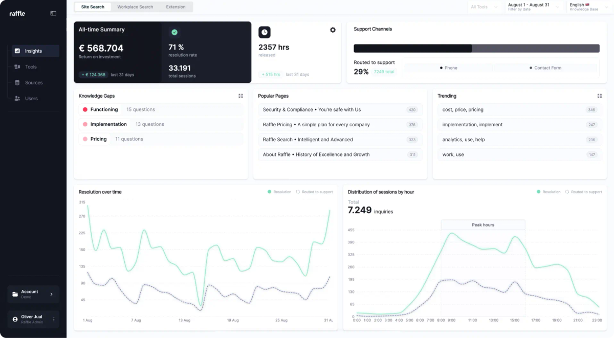Viewport: 614px width, 338px height.
Task: Open settings gear on hours released card
Action: point(333,30)
